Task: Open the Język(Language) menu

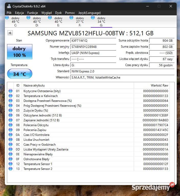Action: point(89,13)
